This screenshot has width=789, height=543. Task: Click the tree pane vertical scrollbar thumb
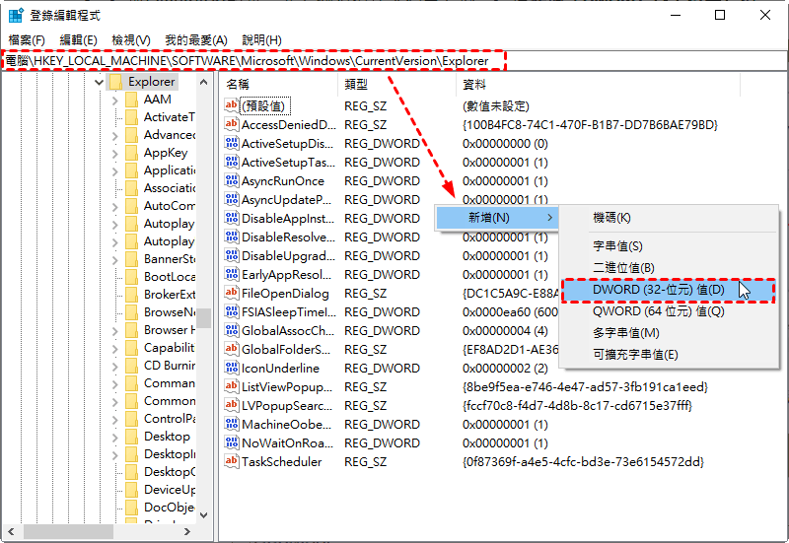204,317
